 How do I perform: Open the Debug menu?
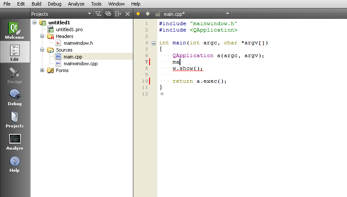point(54,4)
